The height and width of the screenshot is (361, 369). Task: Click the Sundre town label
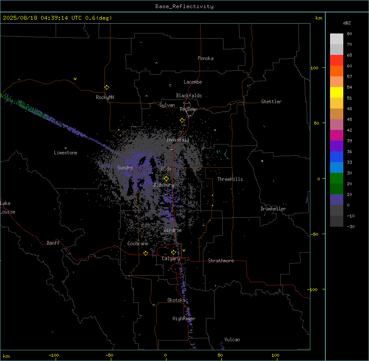125,168
